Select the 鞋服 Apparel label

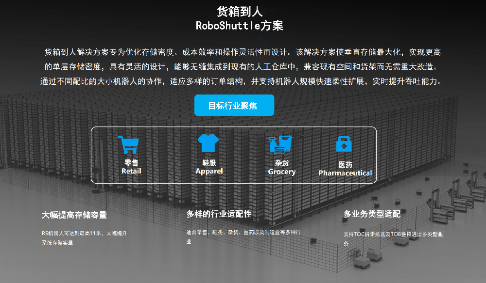tap(209, 167)
